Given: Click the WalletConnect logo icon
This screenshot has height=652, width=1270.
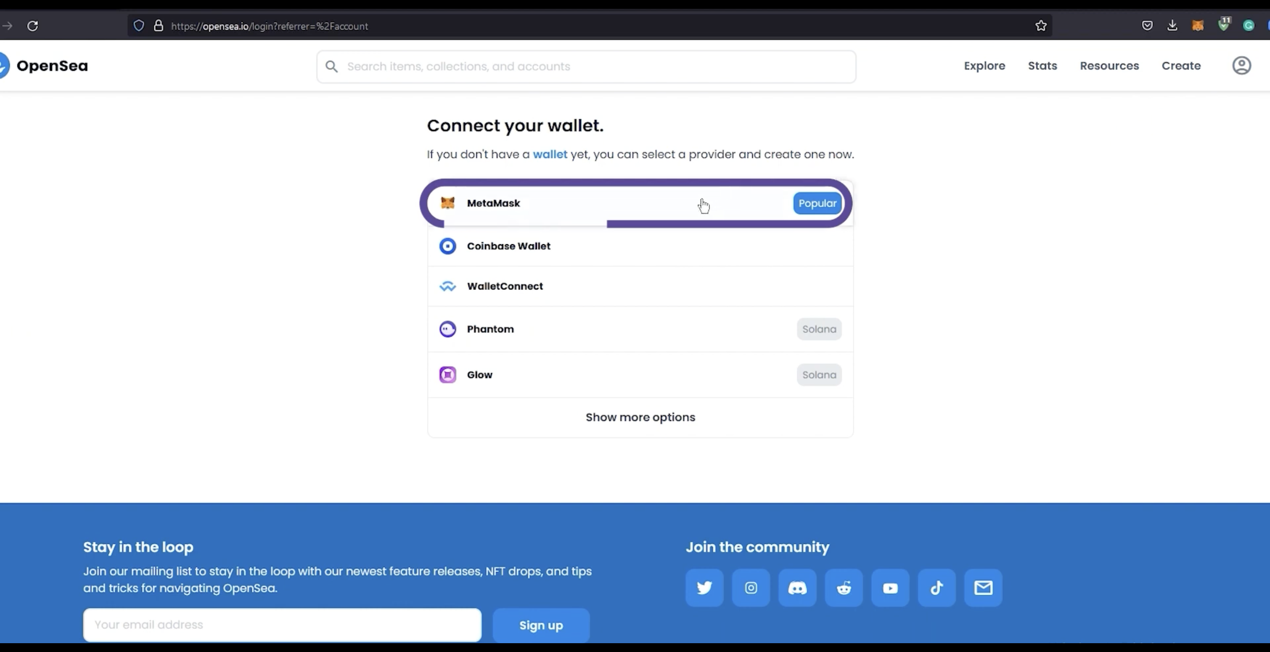Looking at the screenshot, I should (x=448, y=286).
